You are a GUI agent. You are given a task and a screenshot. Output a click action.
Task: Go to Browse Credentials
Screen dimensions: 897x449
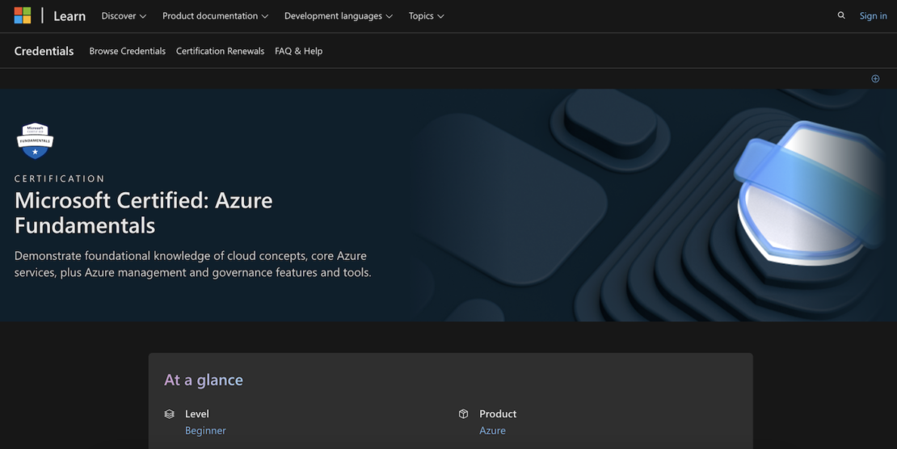(127, 51)
